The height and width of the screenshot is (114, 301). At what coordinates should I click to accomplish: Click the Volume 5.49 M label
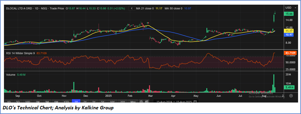pos(16,75)
